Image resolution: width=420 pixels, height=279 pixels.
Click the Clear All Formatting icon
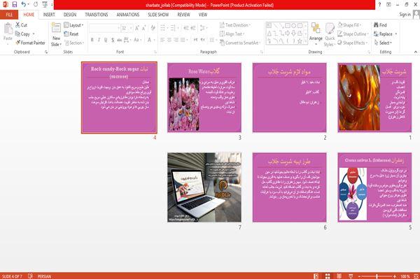[x=153, y=28]
